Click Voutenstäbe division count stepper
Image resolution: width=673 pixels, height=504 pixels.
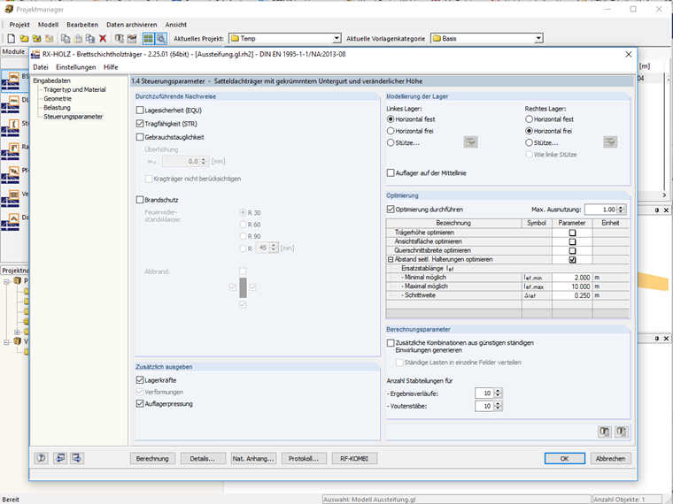pos(498,406)
